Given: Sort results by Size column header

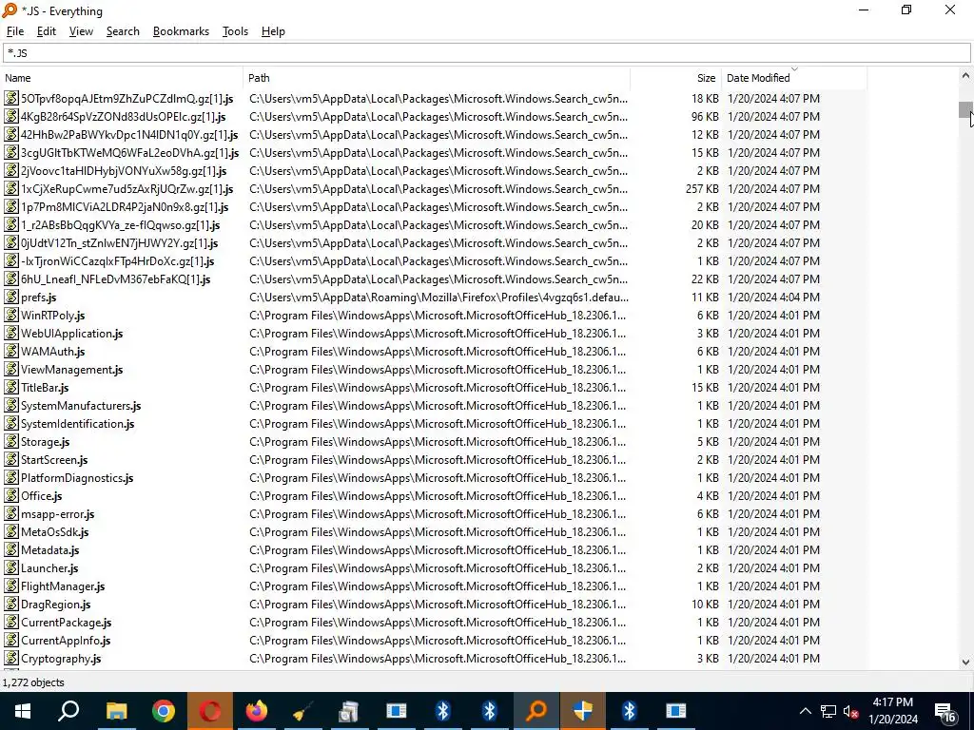Looking at the screenshot, I should [x=676, y=78].
